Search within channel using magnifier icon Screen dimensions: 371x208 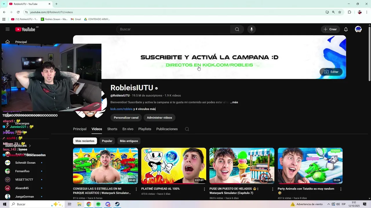click(x=187, y=129)
